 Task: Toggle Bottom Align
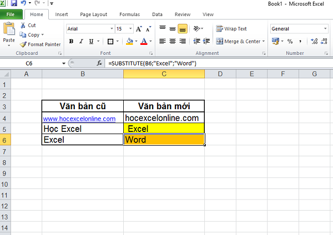pos(183,29)
